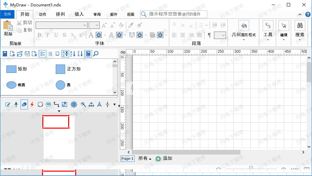This screenshot has height=176, width=312.
Task: Open the lightning bolt electrical library
Action: pos(32,104)
